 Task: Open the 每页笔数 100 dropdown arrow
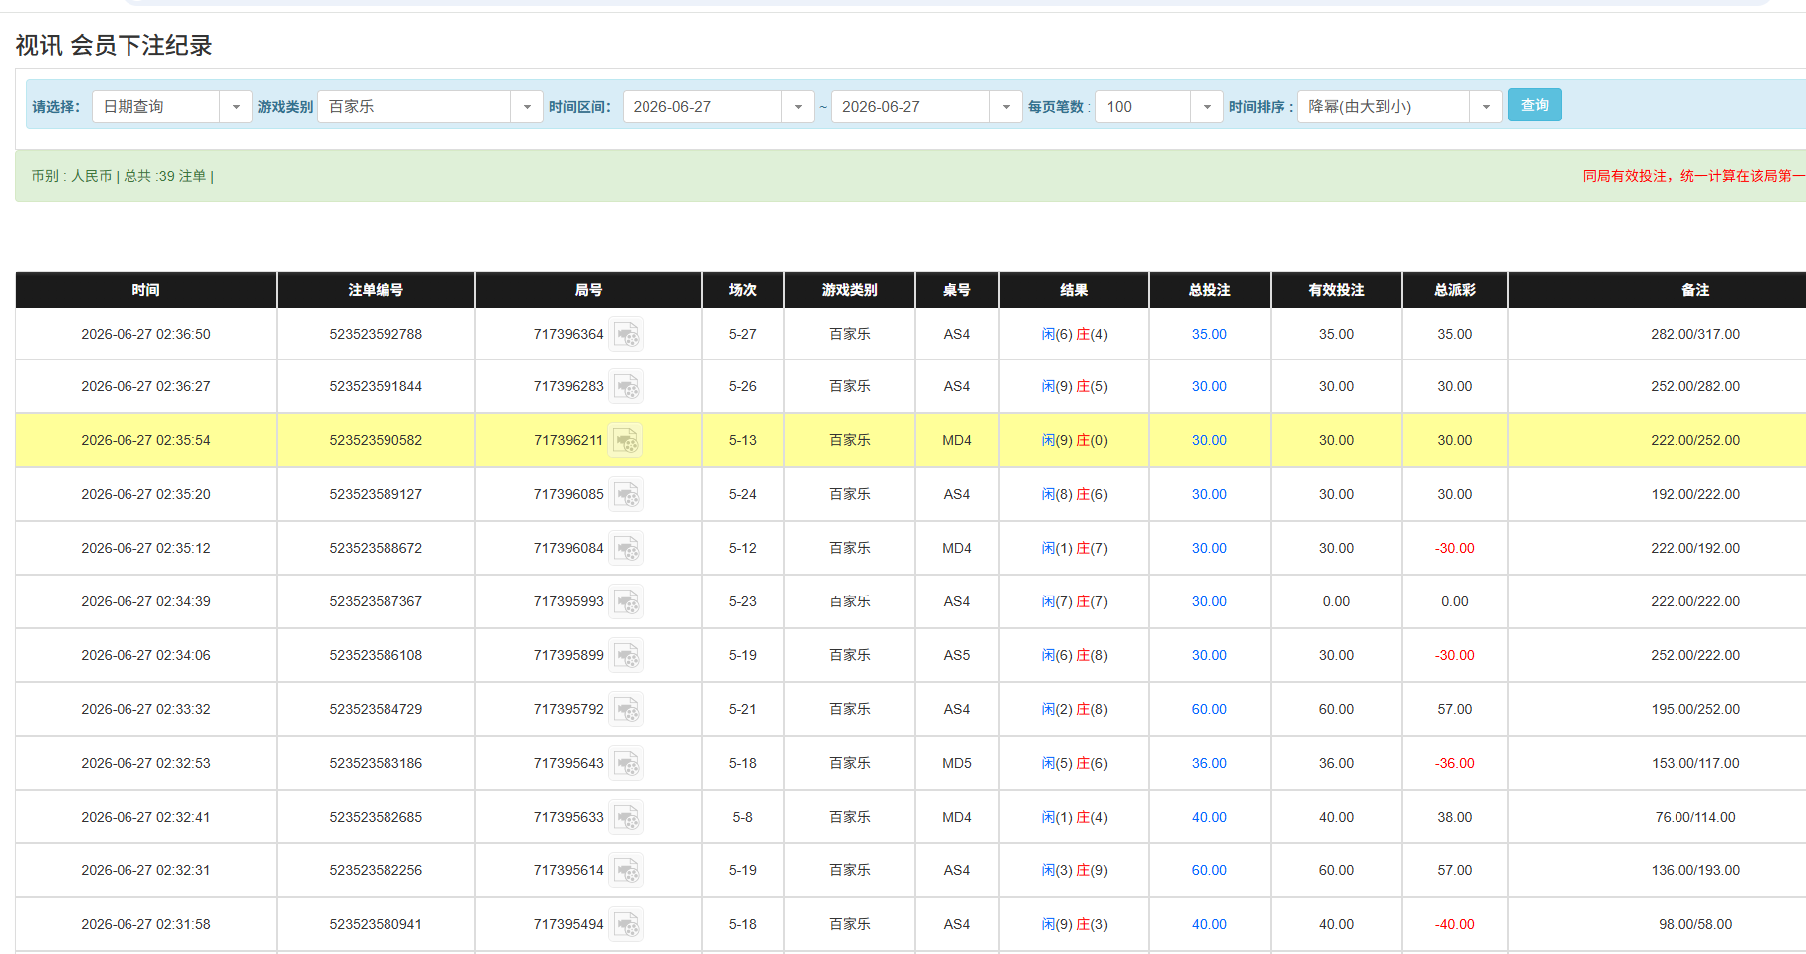coord(1207,107)
